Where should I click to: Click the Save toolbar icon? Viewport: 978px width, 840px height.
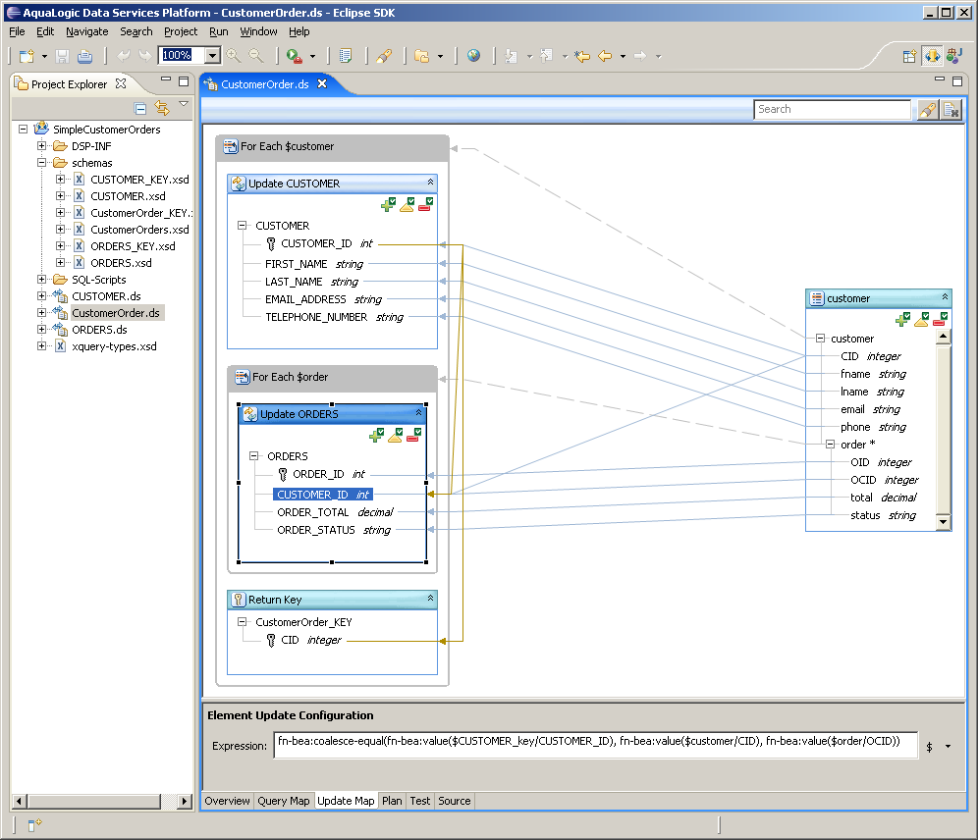click(x=63, y=56)
